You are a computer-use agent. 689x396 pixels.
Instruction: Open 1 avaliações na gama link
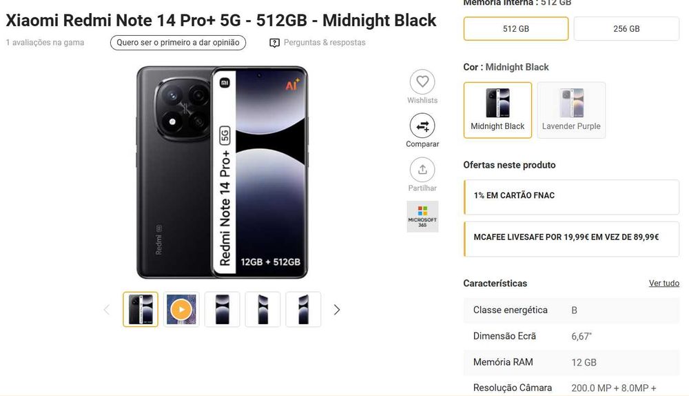pyautogui.click(x=45, y=43)
